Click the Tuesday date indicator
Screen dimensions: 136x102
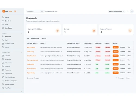coord(51,11)
